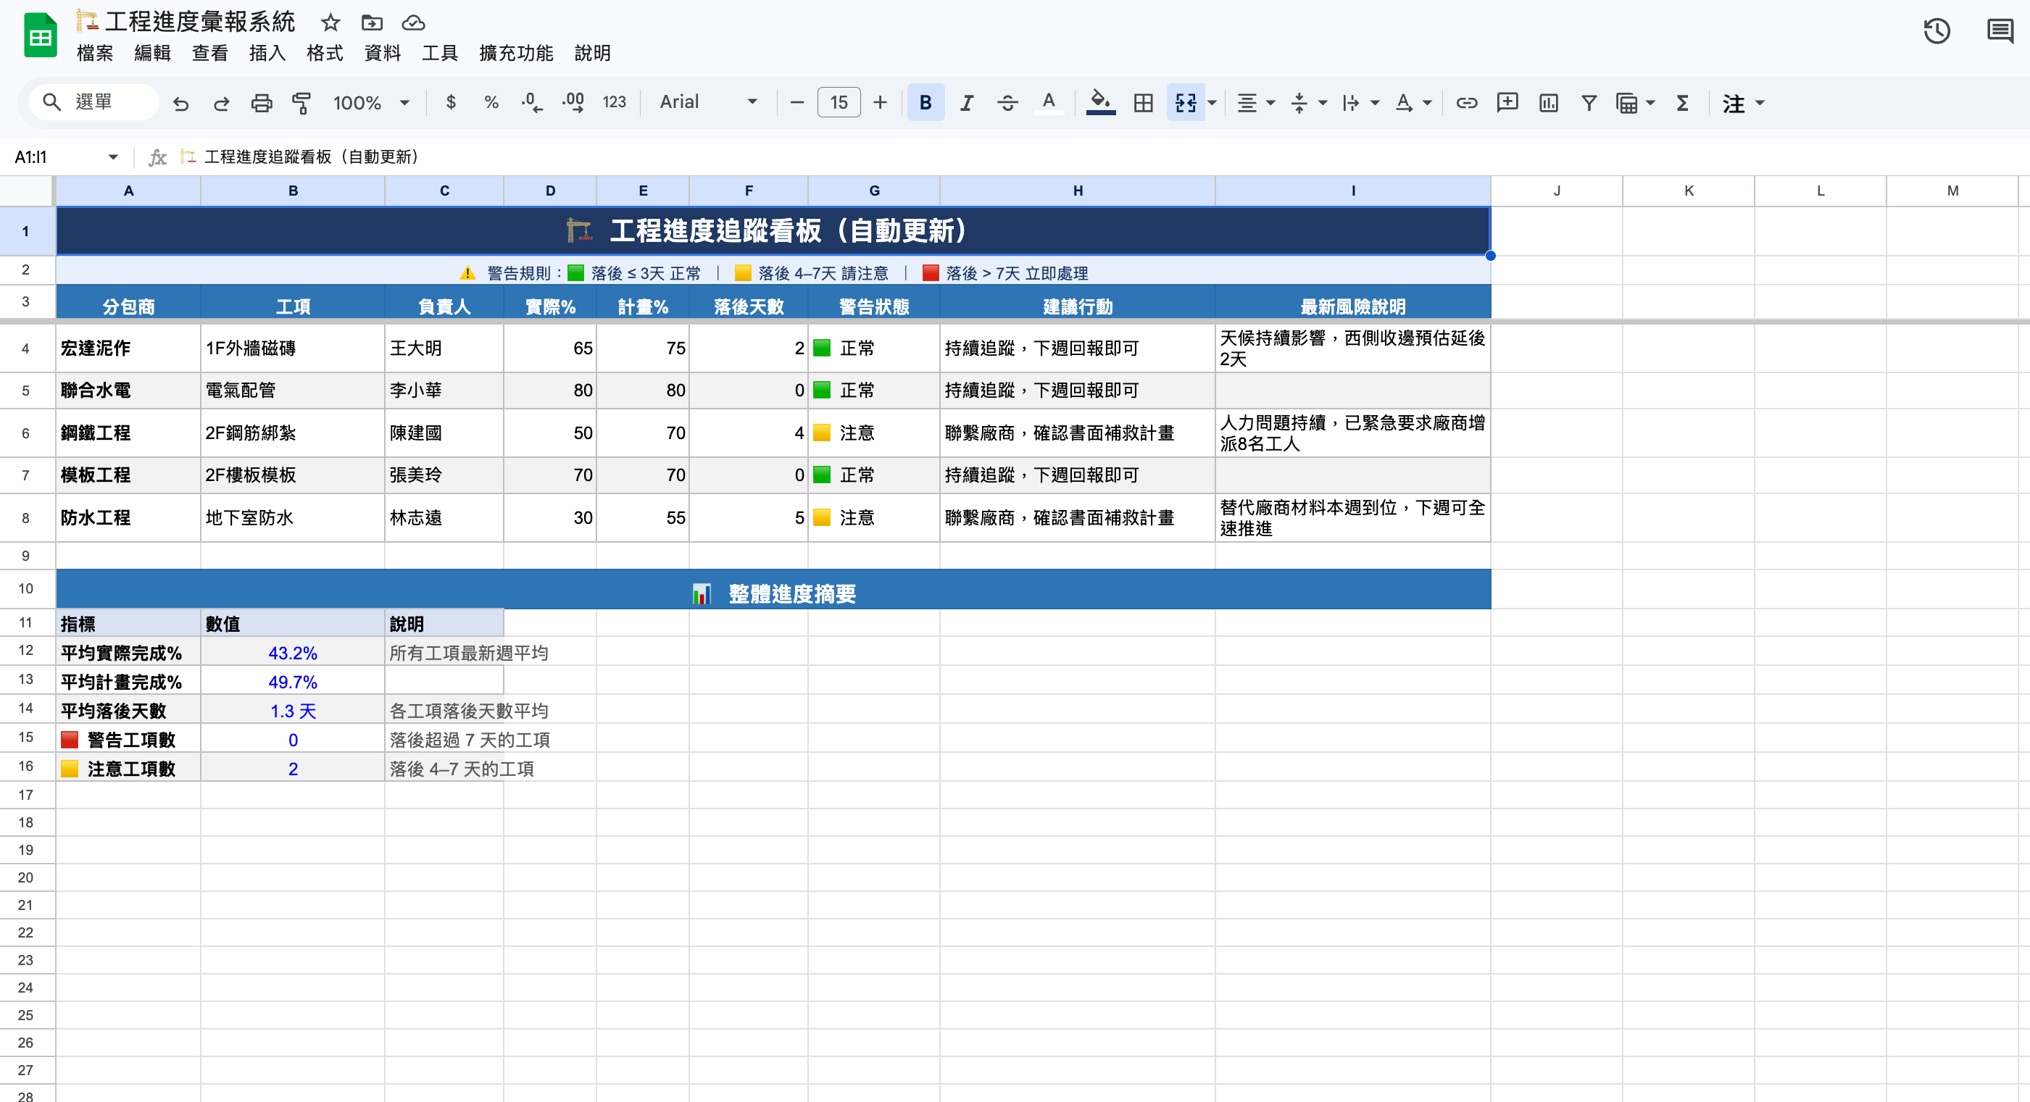Select row 10 header

pos(26,588)
